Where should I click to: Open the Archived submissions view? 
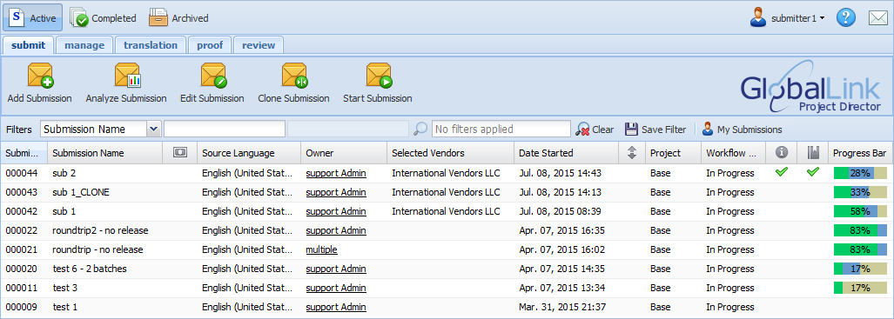tap(178, 18)
